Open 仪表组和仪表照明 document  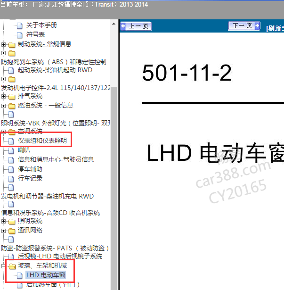pyautogui.click(x=42, y=141)
